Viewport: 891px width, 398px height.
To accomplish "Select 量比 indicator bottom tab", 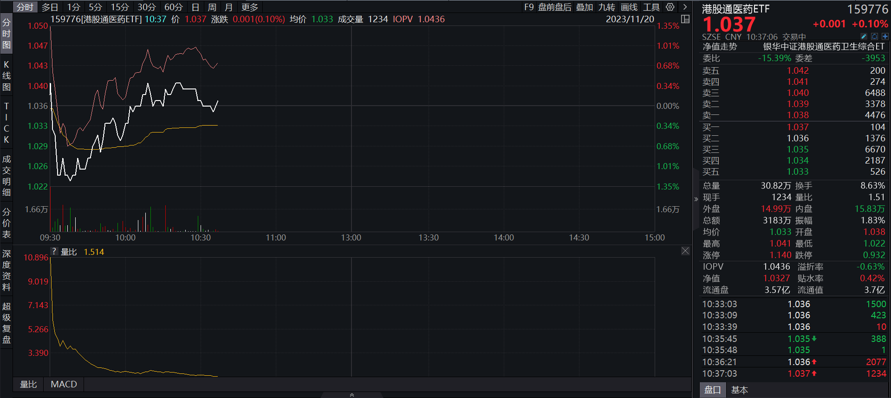I will [28, 384].
